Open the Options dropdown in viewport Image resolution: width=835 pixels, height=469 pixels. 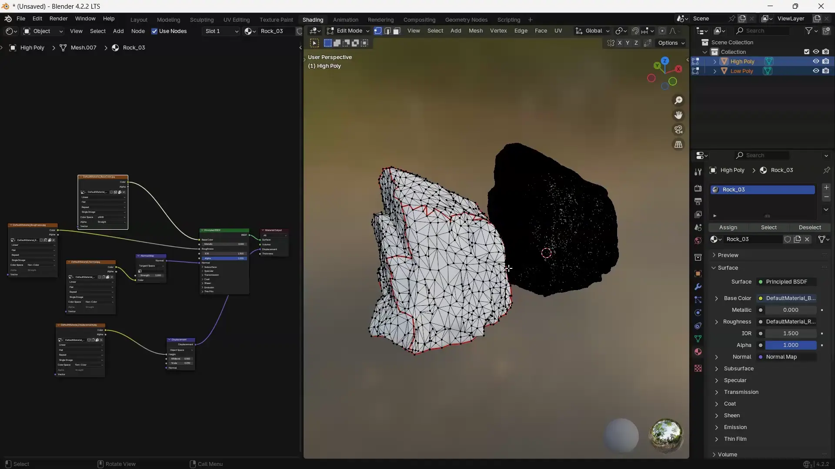point(671,43)
